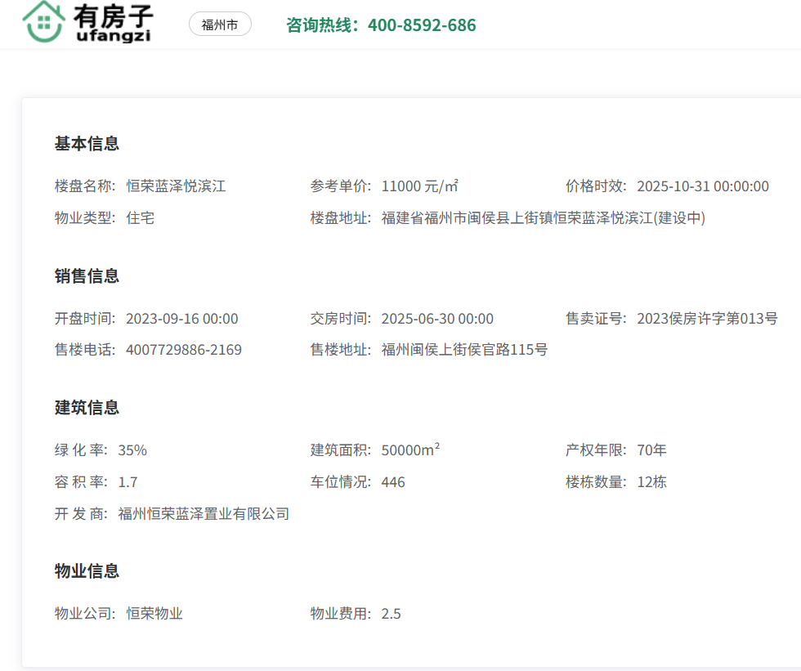Click the property name 恒荣蓝泽悦滨江
Viewport: 801px width, 671px height.
(x=176, y=186)
